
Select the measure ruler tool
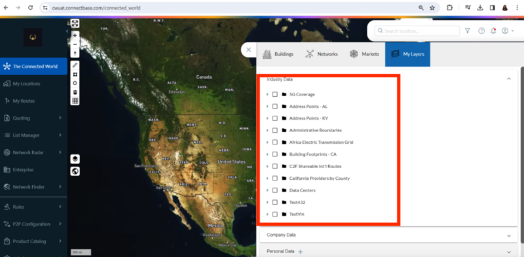(75, 65)
